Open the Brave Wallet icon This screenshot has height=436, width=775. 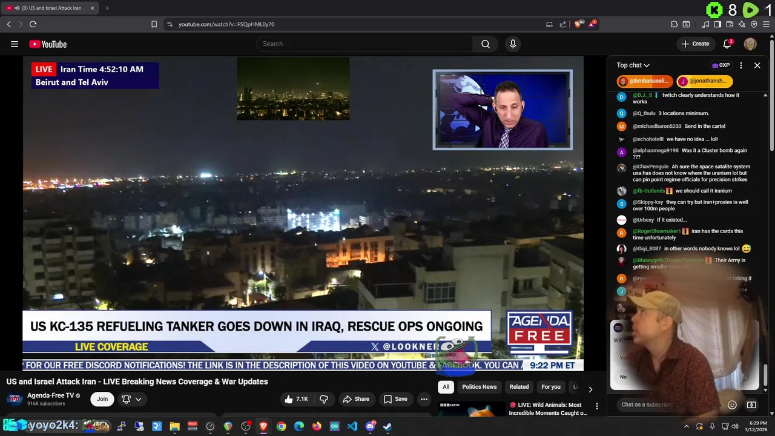[730, 24]
